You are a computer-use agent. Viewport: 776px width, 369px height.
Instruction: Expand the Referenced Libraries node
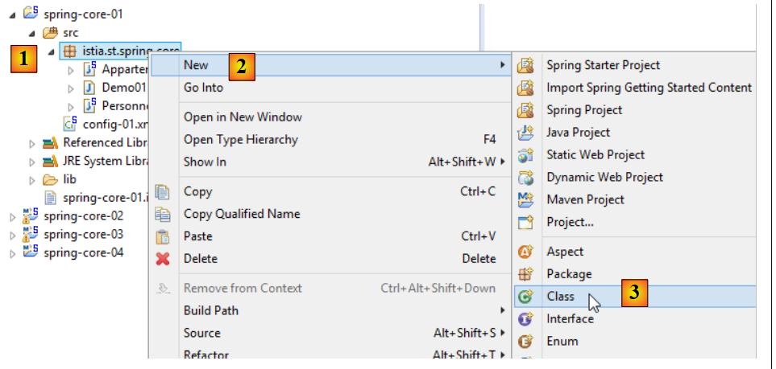32,143
